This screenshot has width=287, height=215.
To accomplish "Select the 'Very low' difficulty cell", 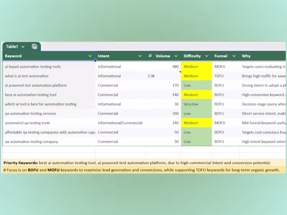I will click(196, 104).
